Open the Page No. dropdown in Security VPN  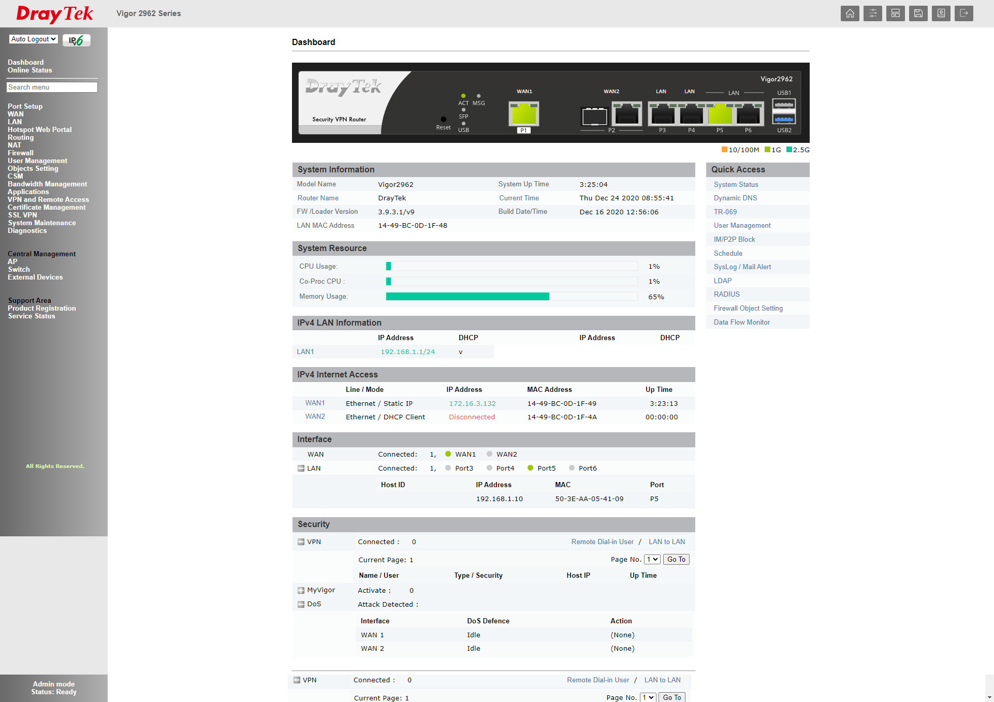(652, 560)
